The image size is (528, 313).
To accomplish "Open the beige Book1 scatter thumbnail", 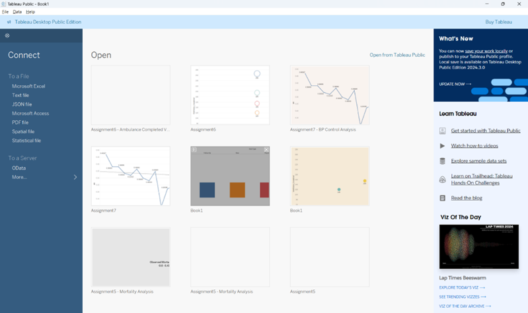I will click(x=330, y=176).
